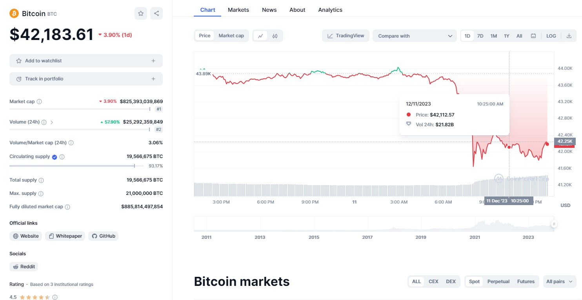Click the Fully diluted market cap info icon
This screenshot has width=582, height=300.
(x=67, y=207)
